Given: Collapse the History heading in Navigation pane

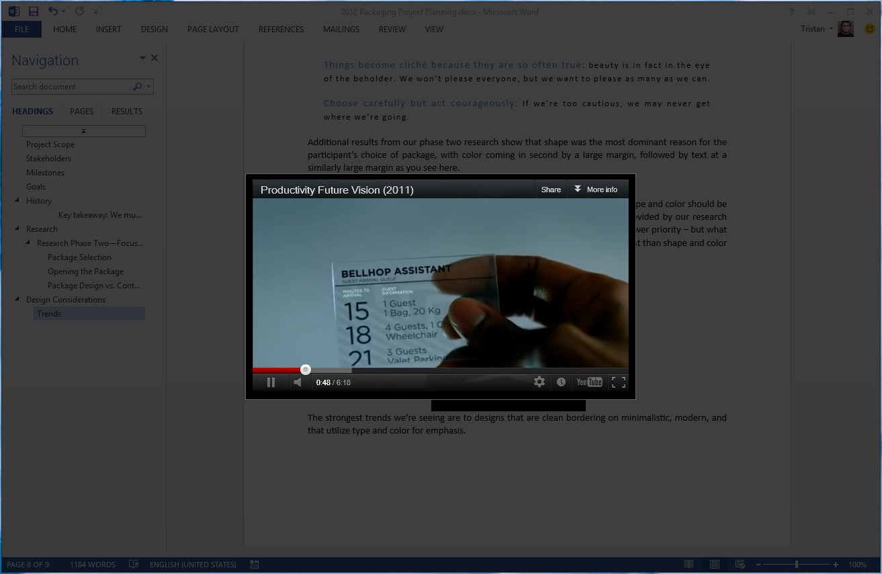Looking at the screenshot, I should coord(17,200).
